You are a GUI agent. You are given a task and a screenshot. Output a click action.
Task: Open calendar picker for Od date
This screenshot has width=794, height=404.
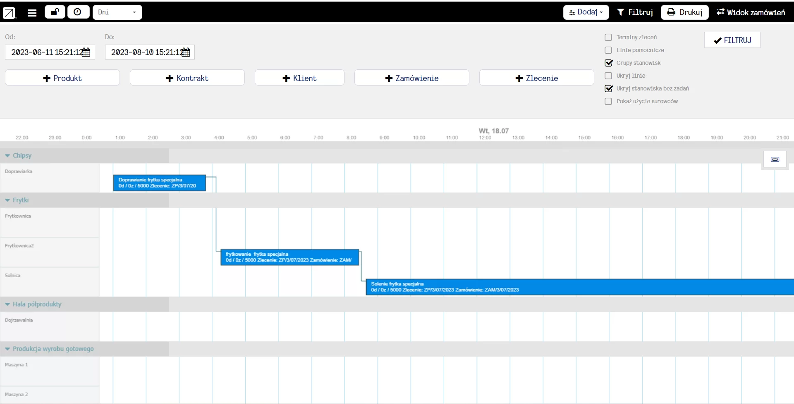click(x=86, y=52)
